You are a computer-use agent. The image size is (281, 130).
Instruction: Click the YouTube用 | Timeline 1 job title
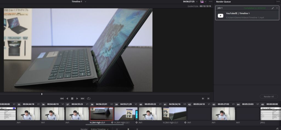click(x=238, y=13)
